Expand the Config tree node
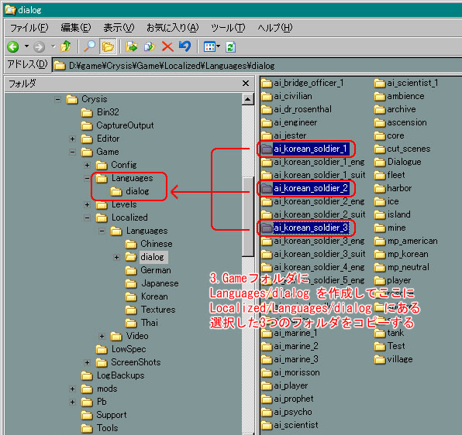Viewport: 462px width, 435px height. [87, 166]
